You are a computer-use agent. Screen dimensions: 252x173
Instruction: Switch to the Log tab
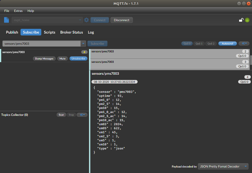tap(91, 32)
